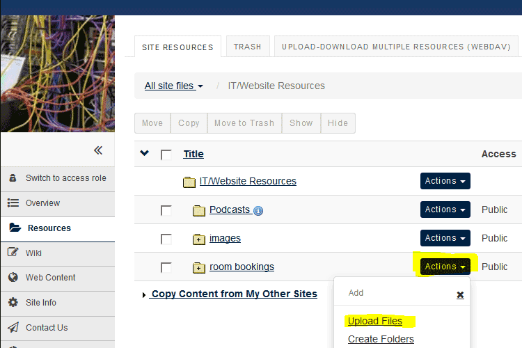Open Actions dropdown for Podcasts
522x348 pixels.
click(x=445, y=209)
